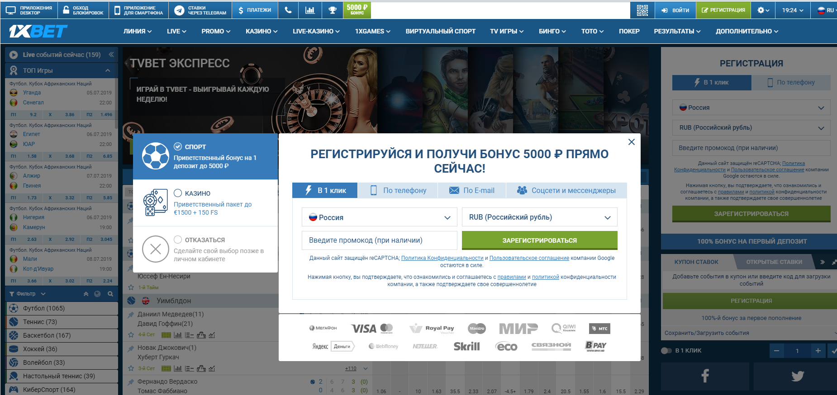This screenshot has height=395, width=837.
Task: Switch to Соцсети и мессенджеры tab
Action: click(x=566, y=190)
